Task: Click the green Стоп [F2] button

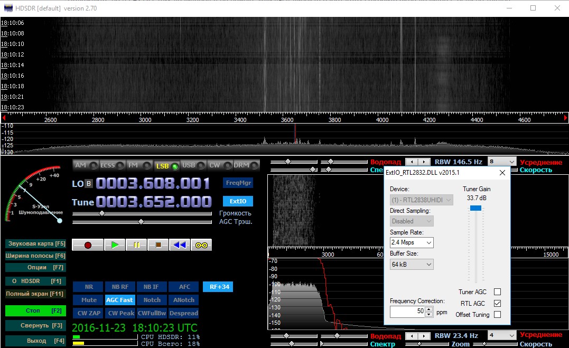Action: [x=35, y=311]
